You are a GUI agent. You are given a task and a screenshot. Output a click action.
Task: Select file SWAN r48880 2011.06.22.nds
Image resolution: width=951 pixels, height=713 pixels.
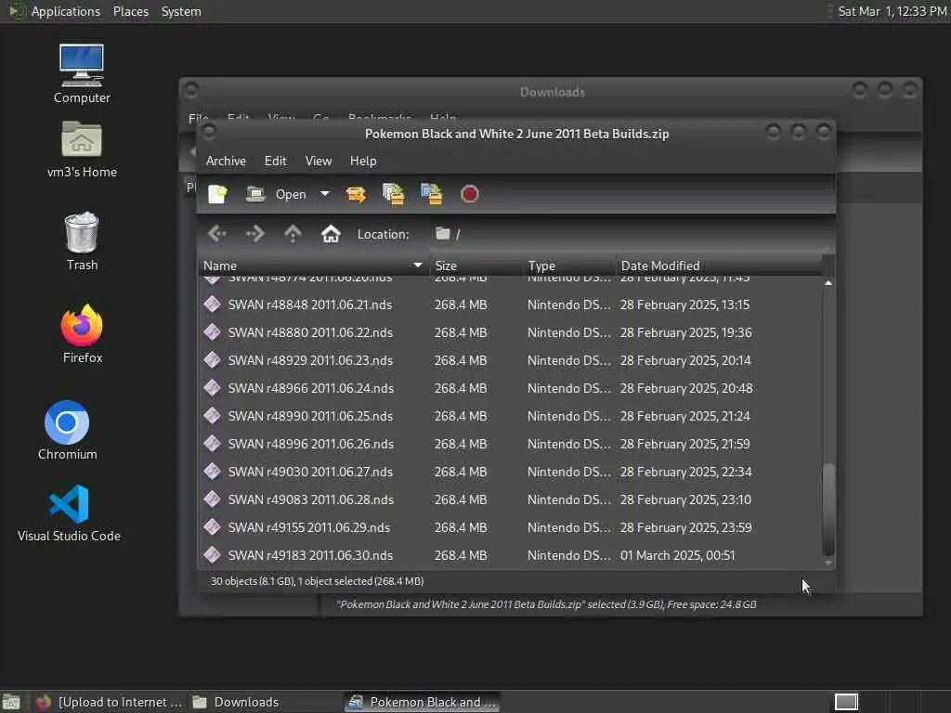[510, 332]
